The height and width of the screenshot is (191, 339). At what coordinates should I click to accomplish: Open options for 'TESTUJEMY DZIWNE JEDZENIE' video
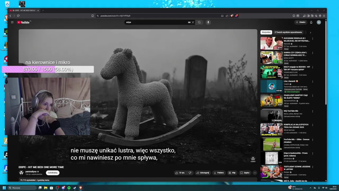pyautogui.click(x=313, y=167)
